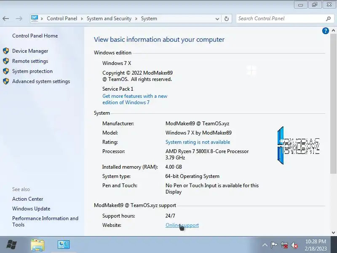Expand arrow after System and Security breadcrumb

click(x=136, y=19)
